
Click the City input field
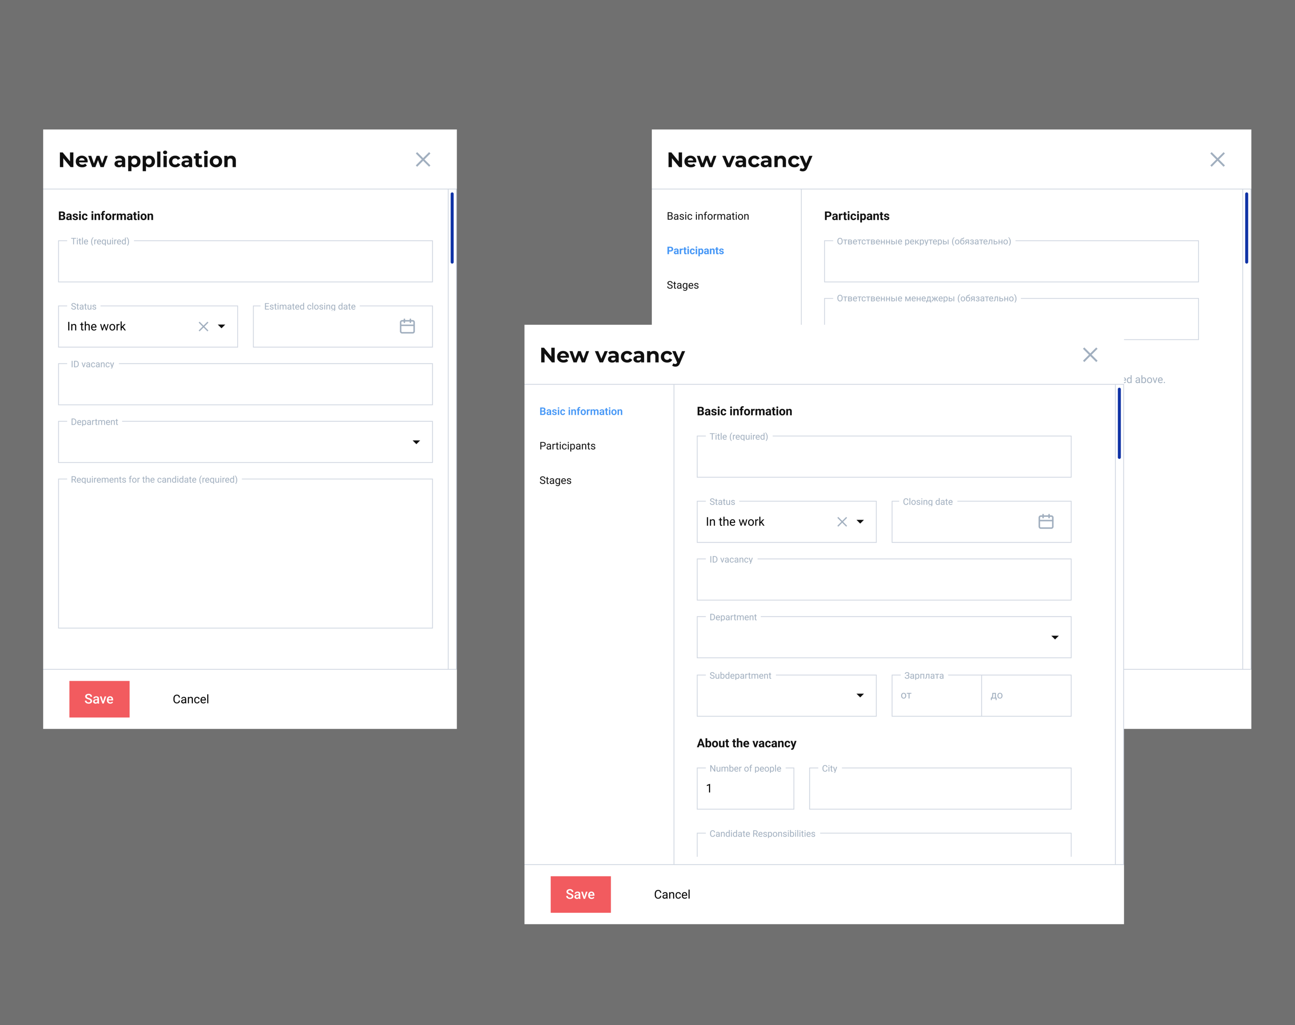point(940,789)
